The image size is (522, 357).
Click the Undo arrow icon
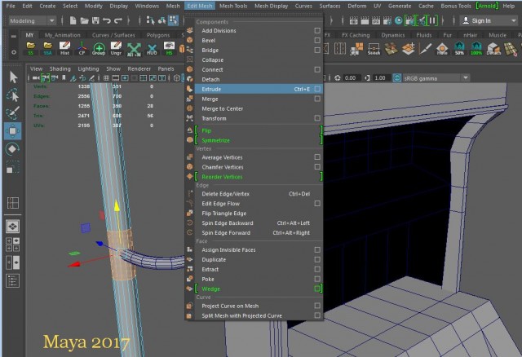click(107, 20)
